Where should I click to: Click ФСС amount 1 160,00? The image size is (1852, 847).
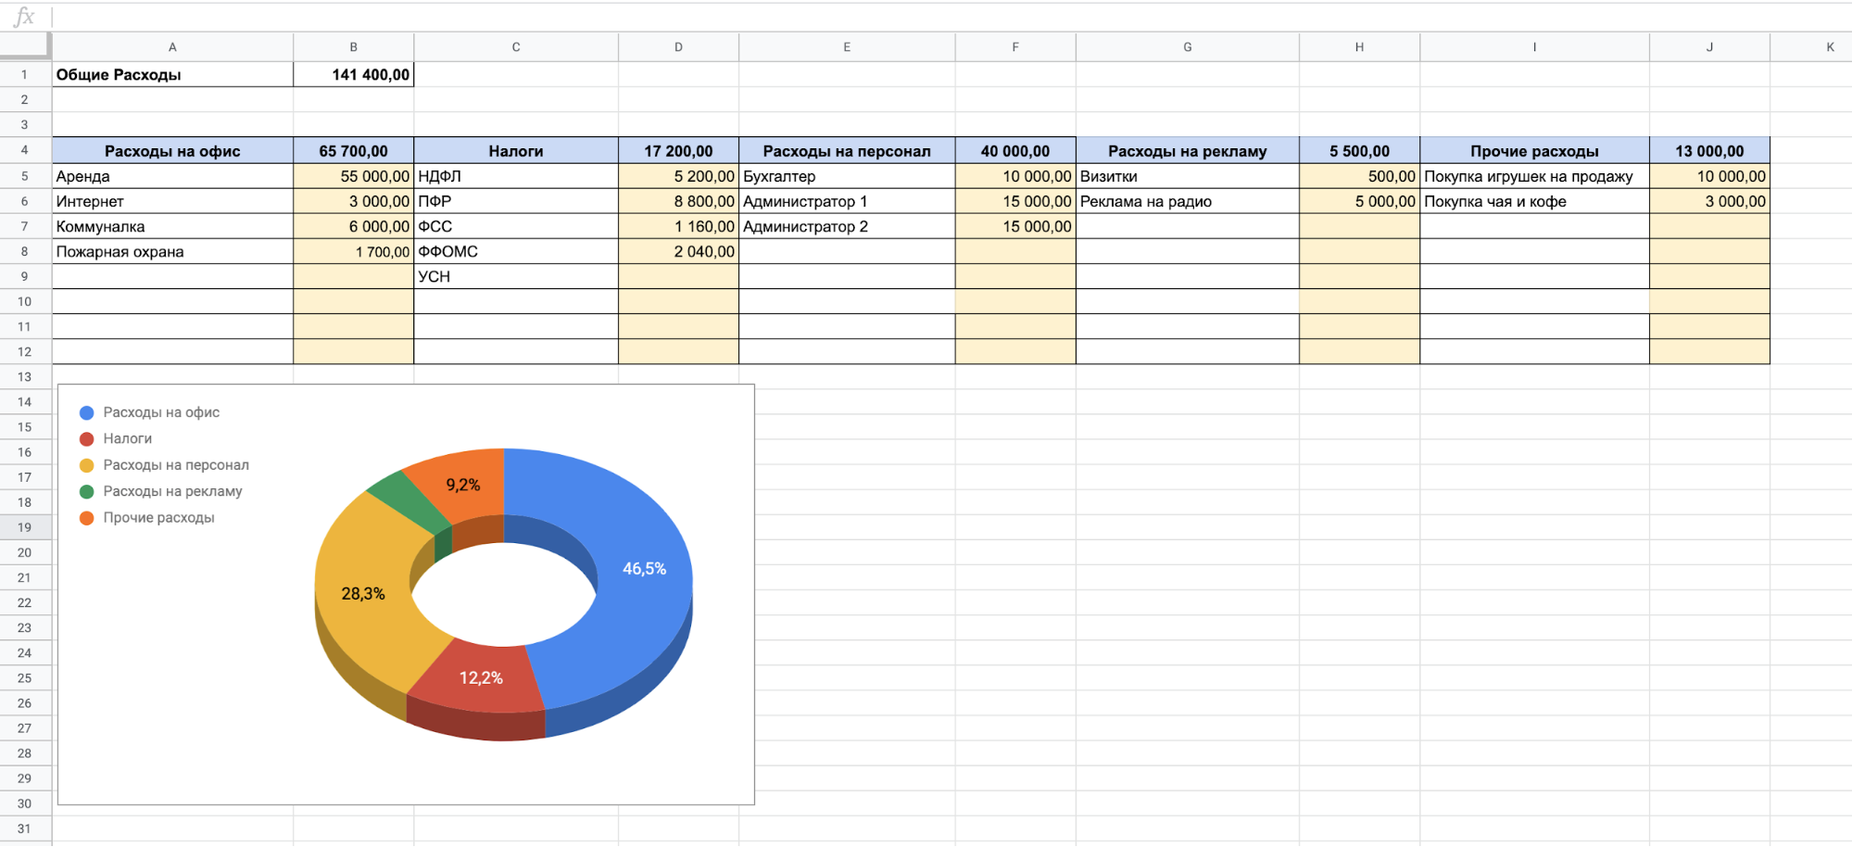coord(678,226)
